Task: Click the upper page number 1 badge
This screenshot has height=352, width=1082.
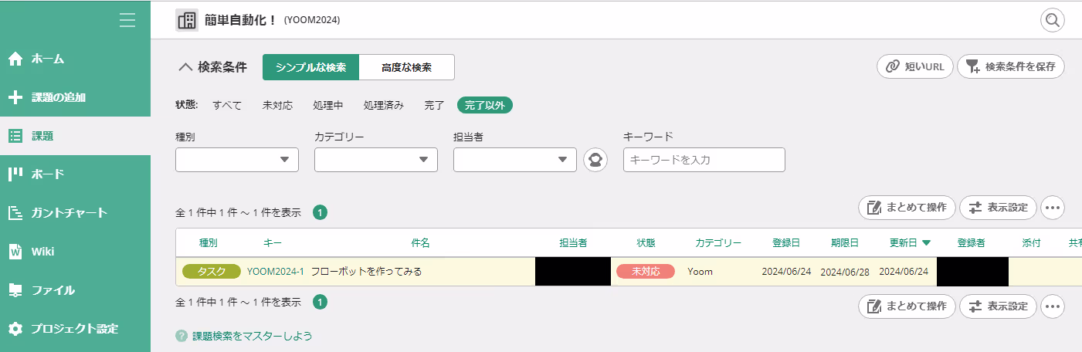Action: tap(320, 212)
